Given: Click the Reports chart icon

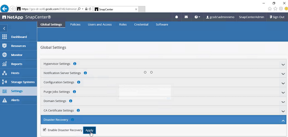Looking at the screenshot, I should [x=4, y=64].
